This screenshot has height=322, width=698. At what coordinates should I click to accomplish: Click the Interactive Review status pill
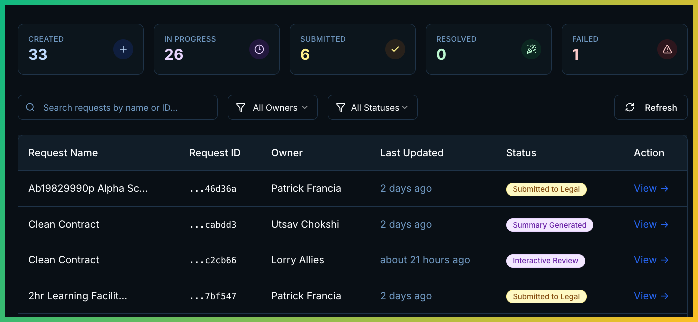tap(545, 260)
